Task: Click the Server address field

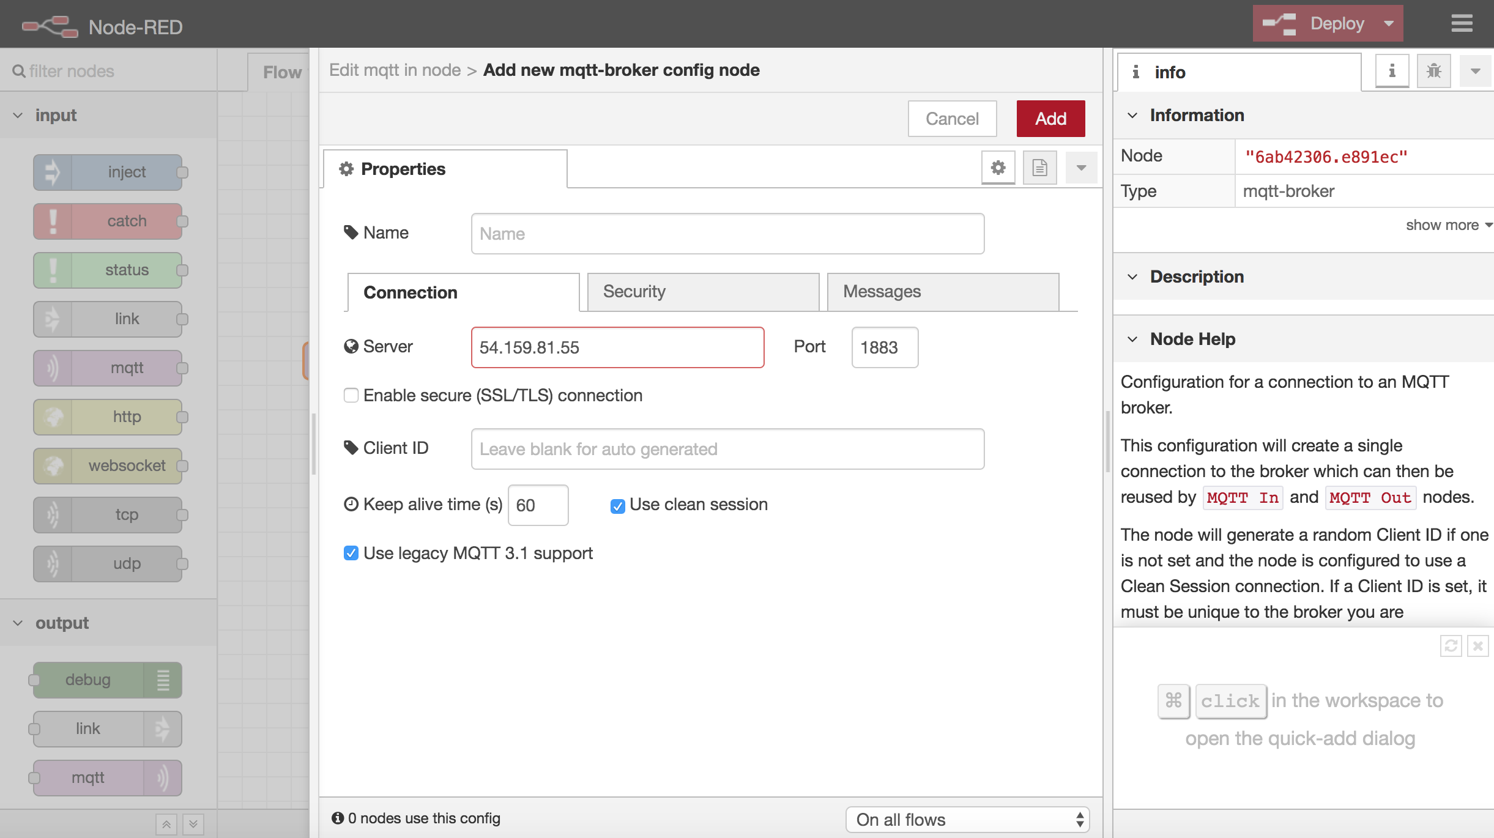Action: pos(617,347)
